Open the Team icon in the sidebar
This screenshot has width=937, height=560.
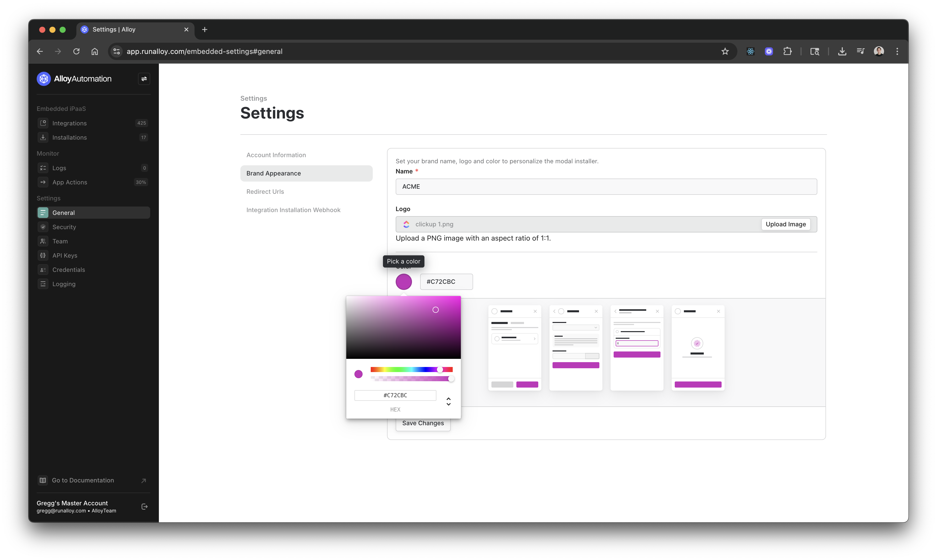coord(43,241)
